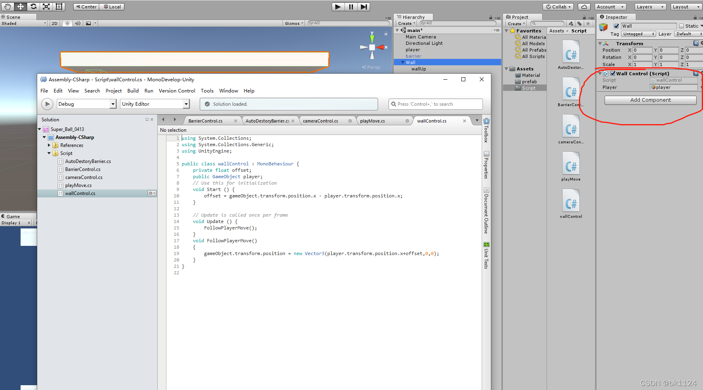
Task: Close the wallControl.cs tab
Action: pyautogui.click(x=465, y=121)
